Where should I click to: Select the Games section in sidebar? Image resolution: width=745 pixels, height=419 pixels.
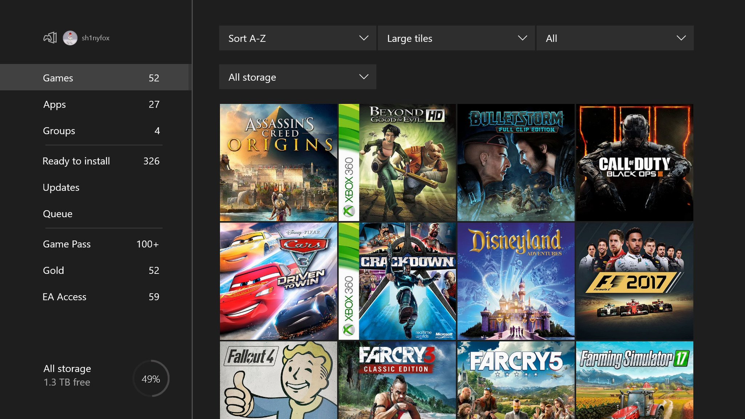pos(101,78)
